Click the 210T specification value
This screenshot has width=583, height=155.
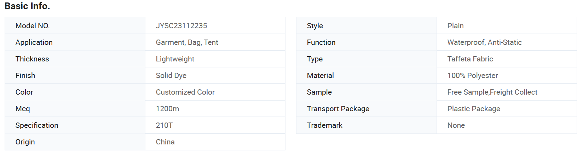click(x=164, y=125)
